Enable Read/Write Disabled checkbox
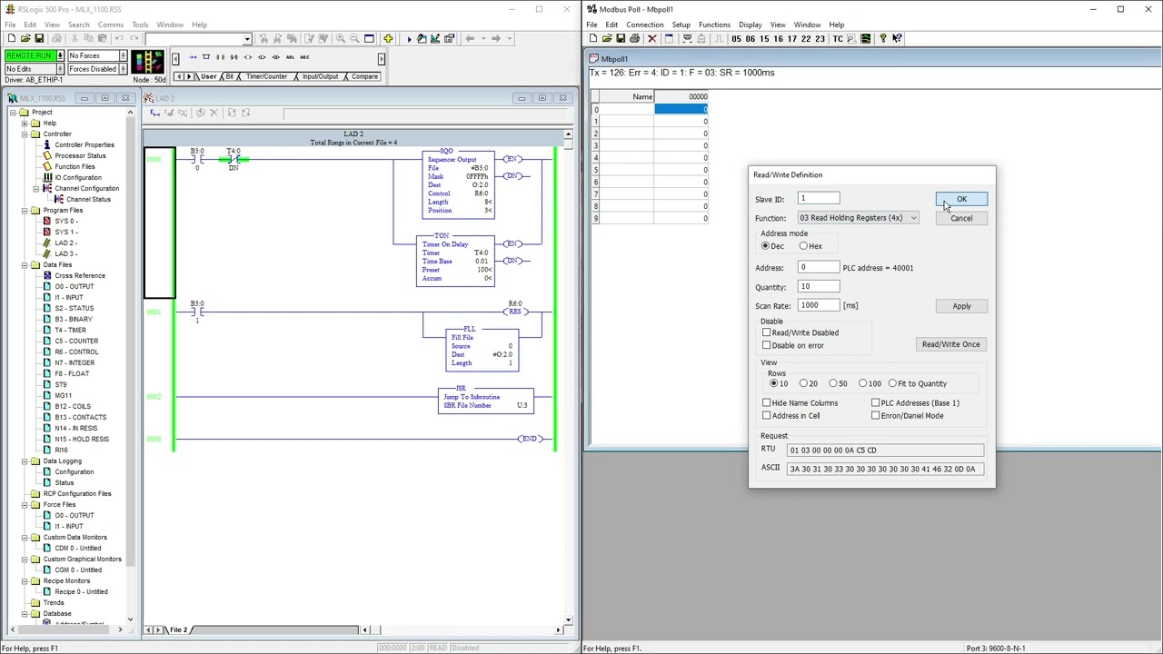Viewport: 1163px width, 654px height. tap(767, 332)
